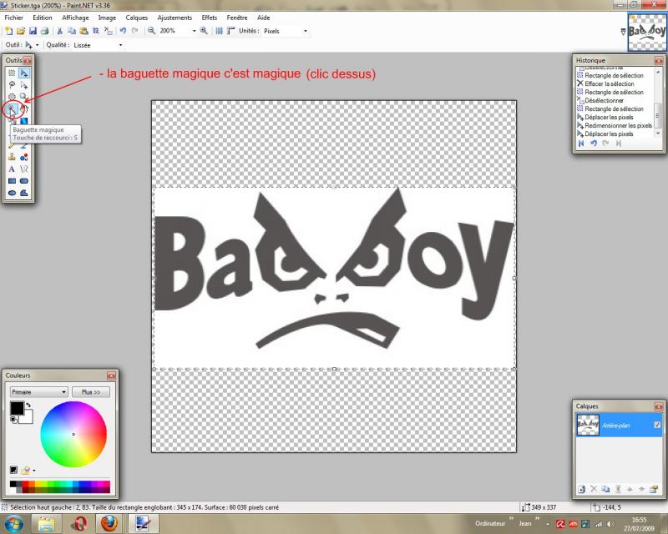Image resolution: width=668 pixels, height=534 pixels.
Task: Open the Fichier menu
Action: coord(14,18)
